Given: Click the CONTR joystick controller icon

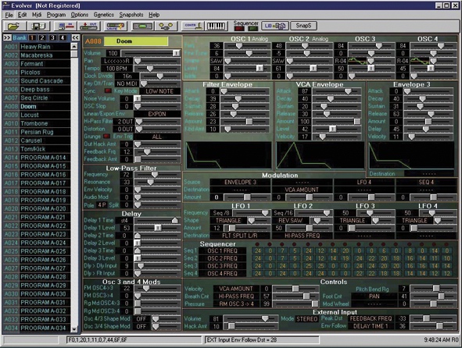Looking at the screenshot, I should 193,27.
